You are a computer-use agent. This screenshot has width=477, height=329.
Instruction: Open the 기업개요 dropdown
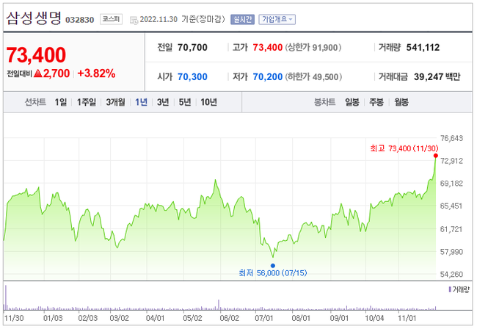pyautogui.click(x=277, y=20)
